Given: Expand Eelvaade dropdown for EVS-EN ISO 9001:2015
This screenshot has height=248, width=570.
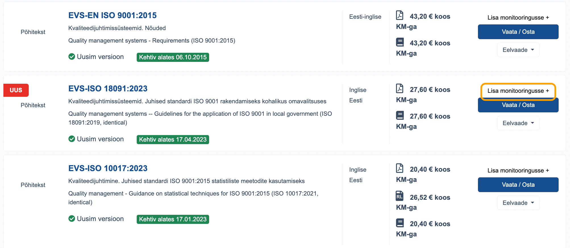Looking at the screenshot, I should tap(518, 50).
